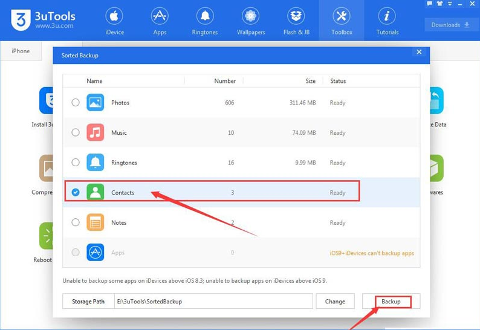Click the green Firmwares icon in Toolbox window
Screen dimensions: 480x330
(x=437, y=168)
